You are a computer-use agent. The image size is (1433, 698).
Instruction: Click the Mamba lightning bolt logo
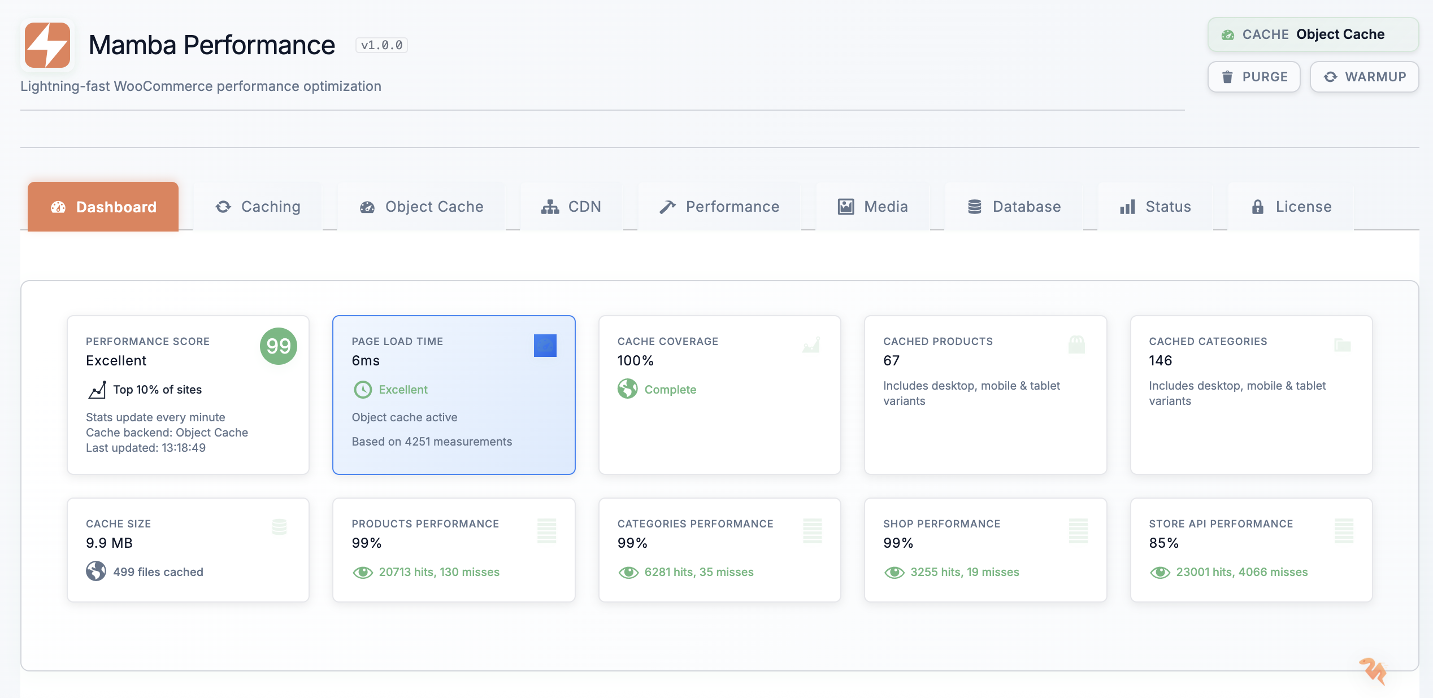(x=47, y=45)
